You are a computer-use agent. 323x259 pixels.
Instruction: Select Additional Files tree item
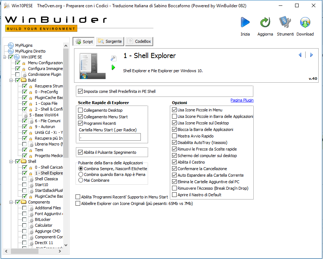pyautogui.click(x=48, y=208)
